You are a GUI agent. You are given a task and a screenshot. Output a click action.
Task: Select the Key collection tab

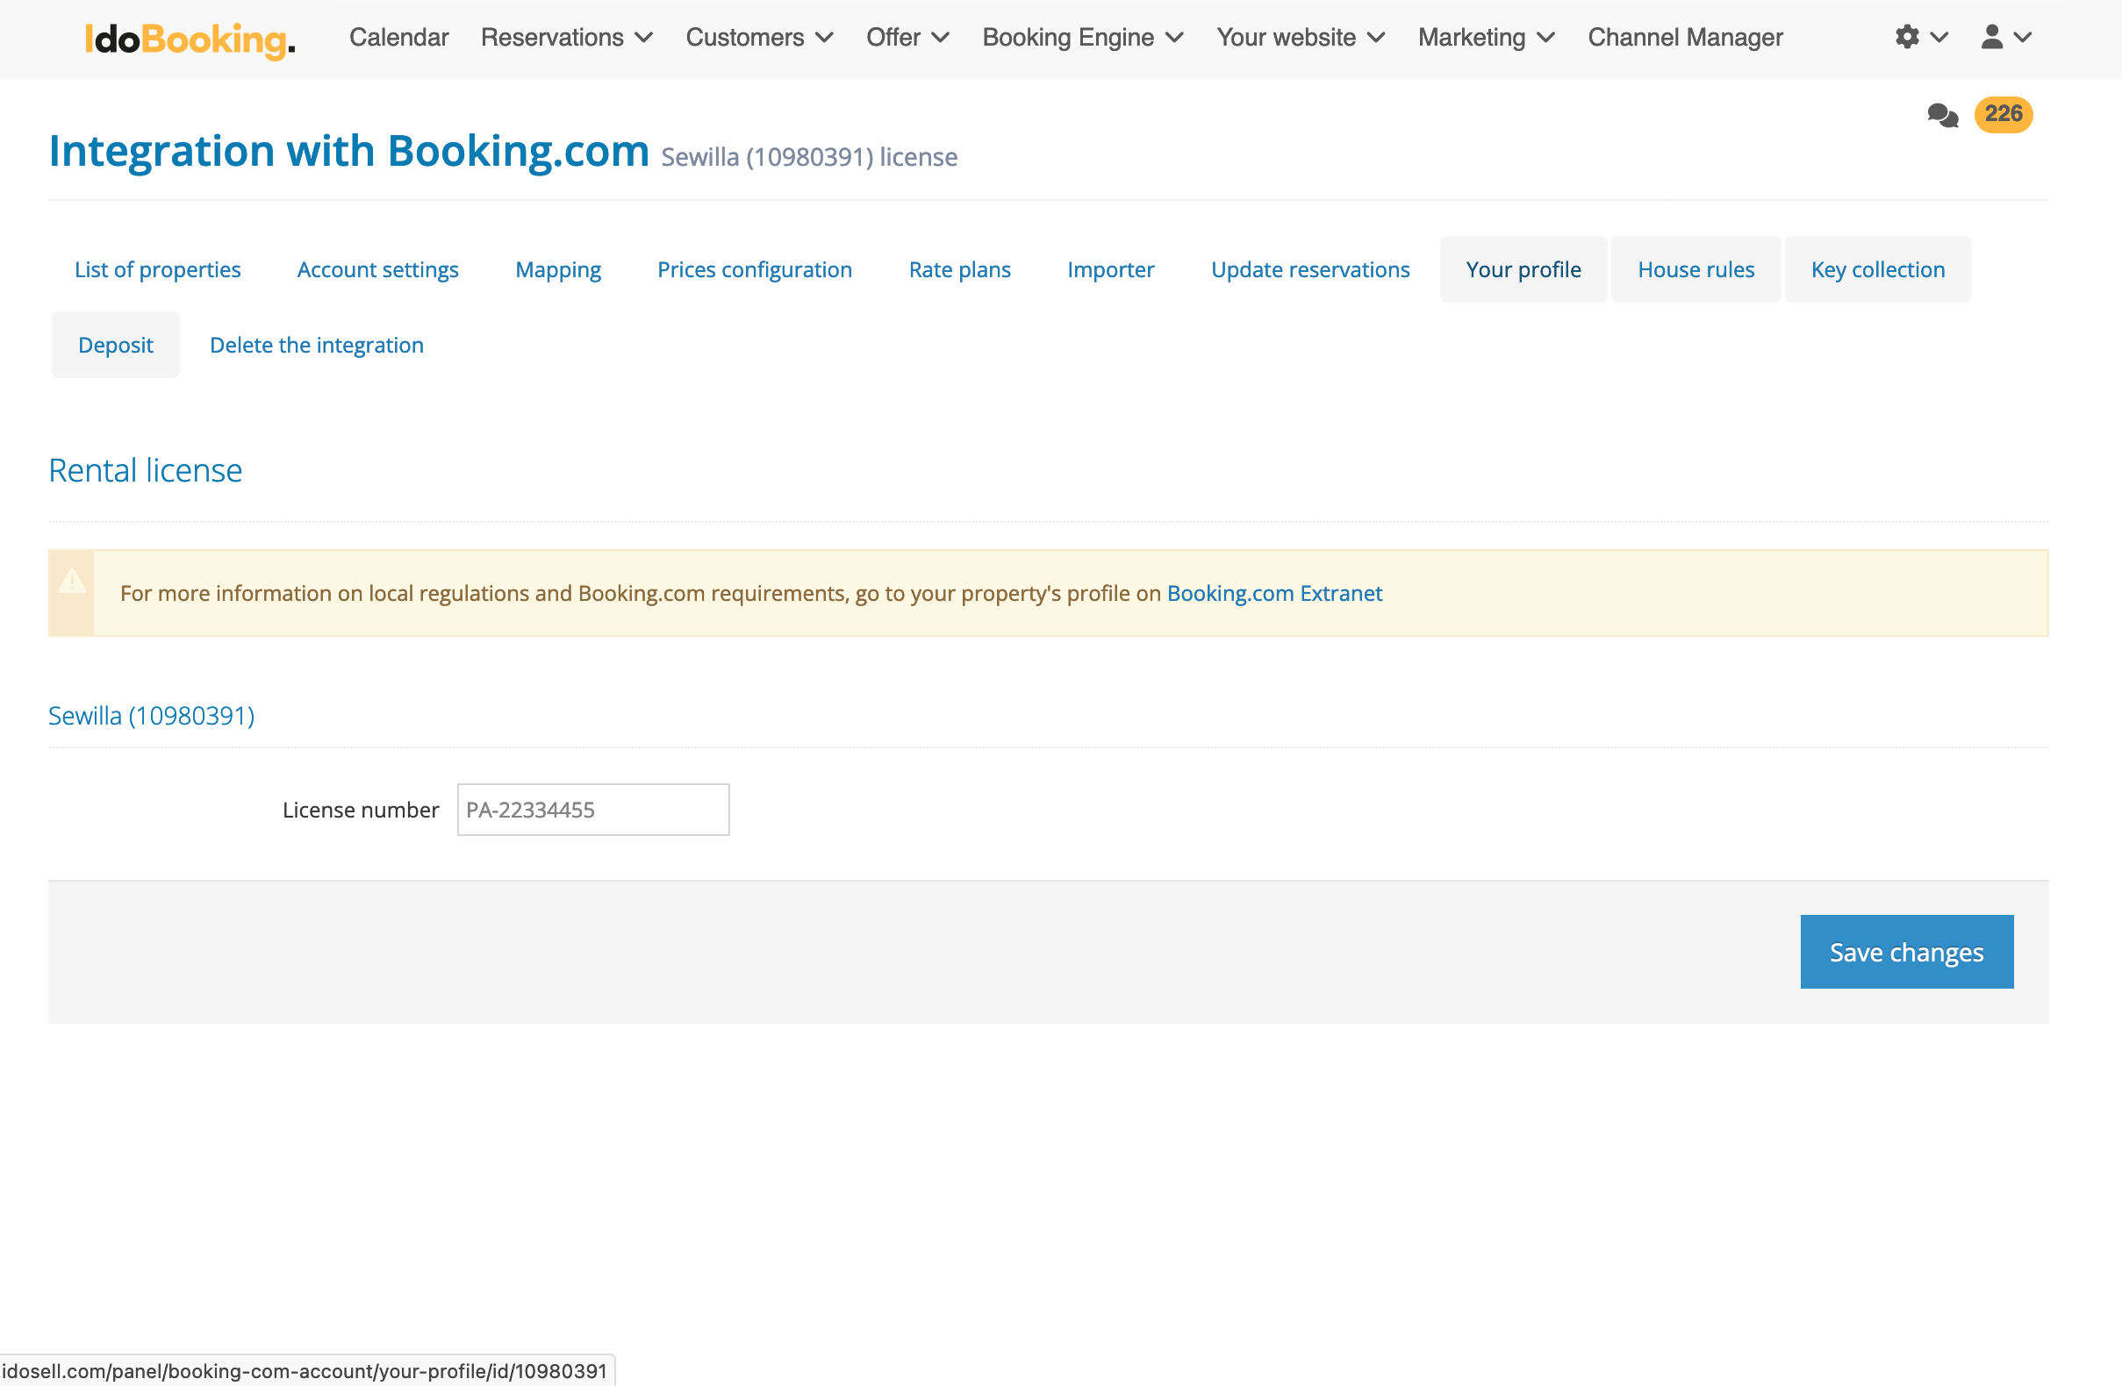click(1877, 269)
